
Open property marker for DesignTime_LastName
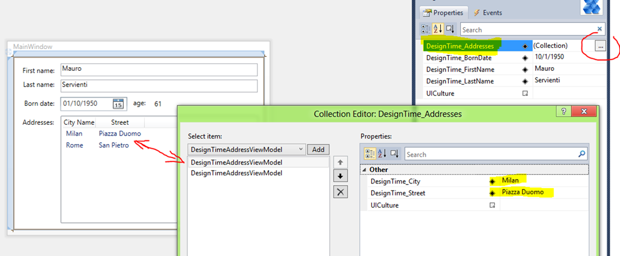coord(525,81)
